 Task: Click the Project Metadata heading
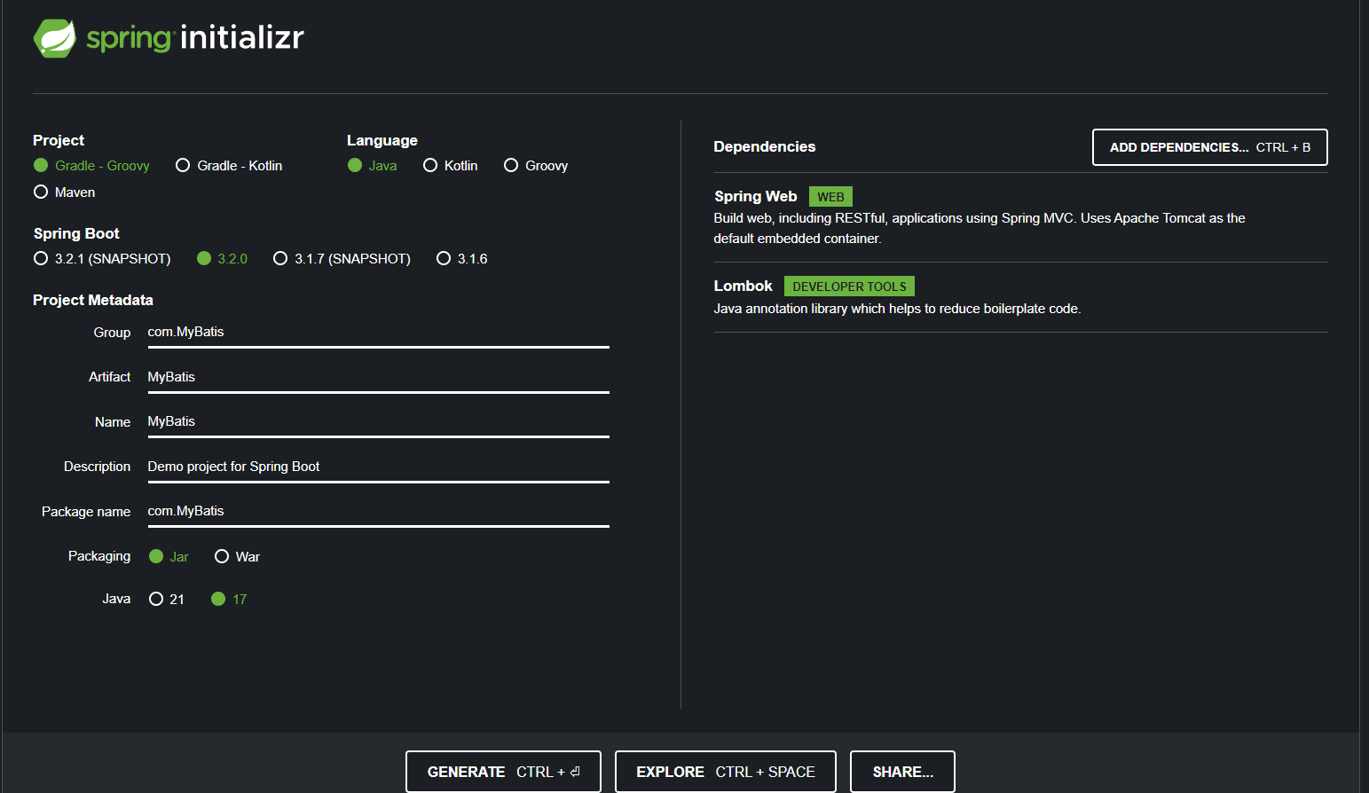click(93, 301)
